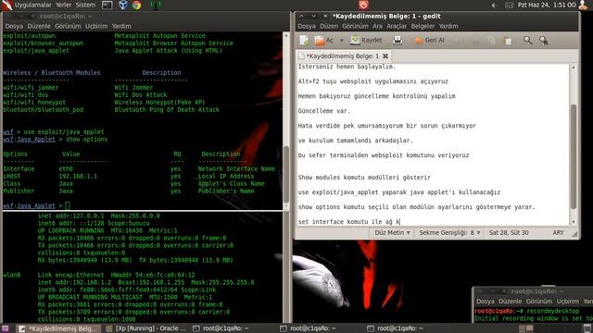
Task: Open the gedit Araçlar menu
Action: (x=397, y=26)
